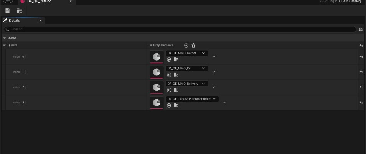Use selected asset for Index 3 entry
The image size is (366, 154).
[x=169, y=105]
